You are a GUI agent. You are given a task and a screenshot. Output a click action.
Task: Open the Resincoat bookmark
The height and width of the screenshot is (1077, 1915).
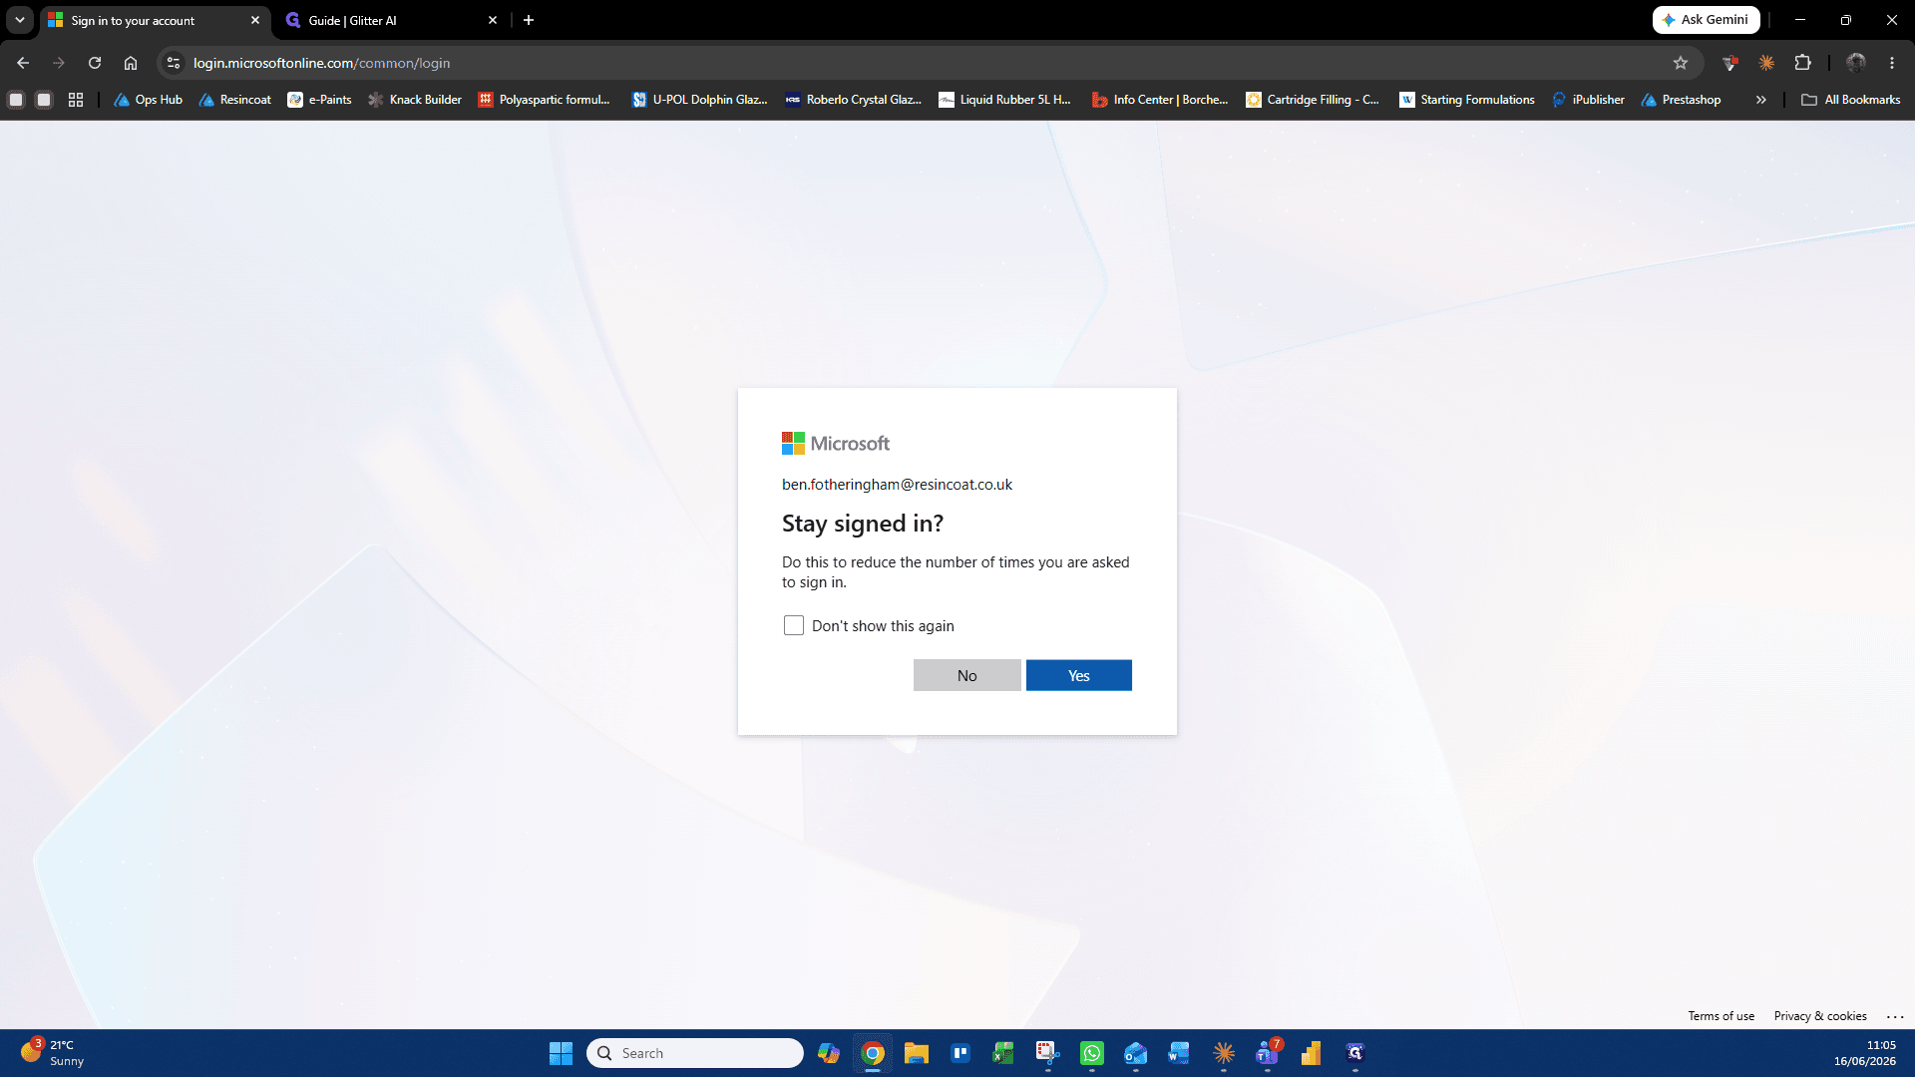[235, 100]
